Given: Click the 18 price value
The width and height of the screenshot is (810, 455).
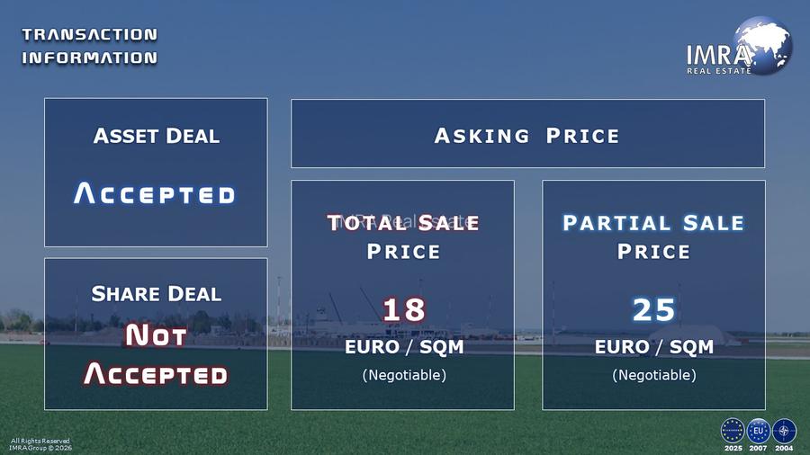Looking at the screenshot, I should [403, 309].
